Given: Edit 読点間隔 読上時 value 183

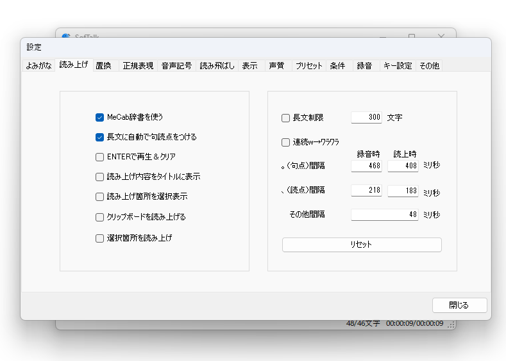Looking at the screenshot, I should (403, 191).
